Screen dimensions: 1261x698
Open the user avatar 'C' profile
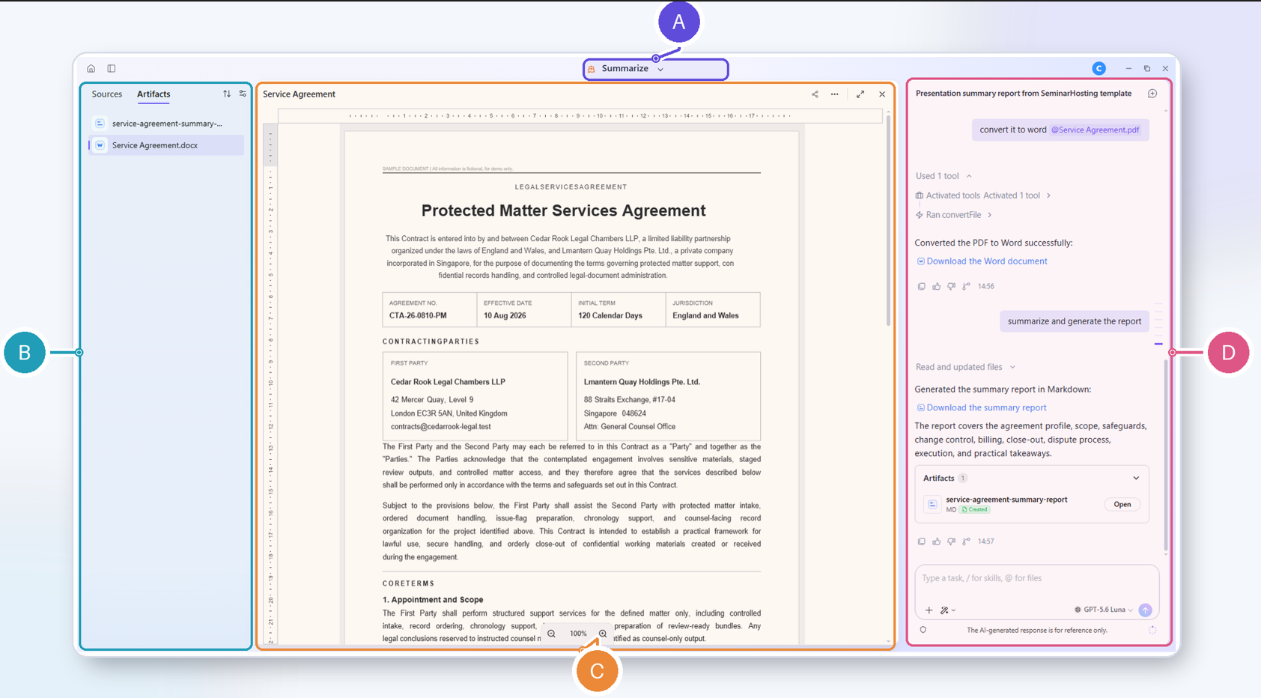[x=1099, y=68]
